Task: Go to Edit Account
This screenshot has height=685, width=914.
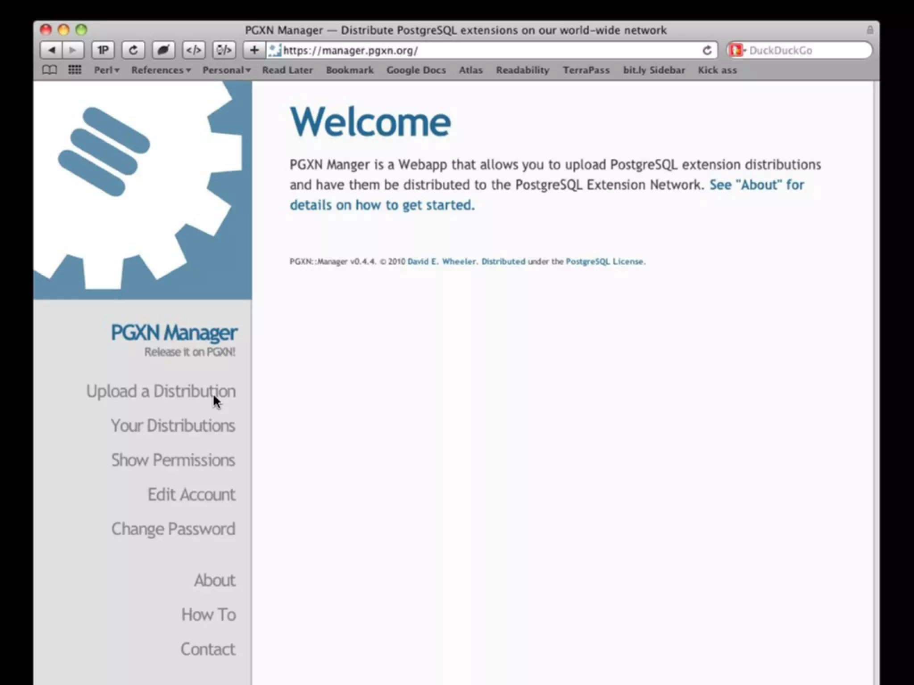Action: [x=191, y=494]
